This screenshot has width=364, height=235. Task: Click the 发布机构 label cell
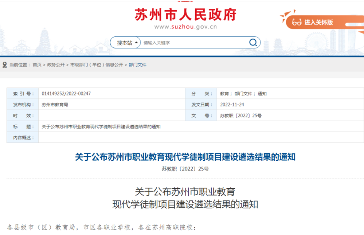[x=23, y=105]
